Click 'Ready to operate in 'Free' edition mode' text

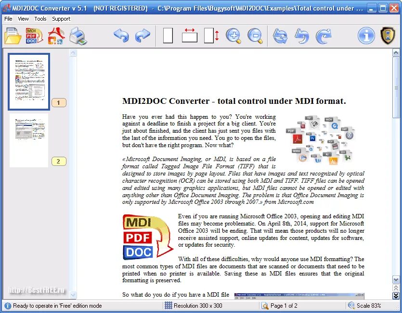(x=57, y=306)
